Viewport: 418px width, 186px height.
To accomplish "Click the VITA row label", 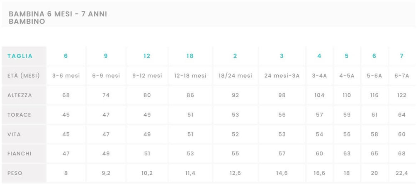I will pos(15,134).
